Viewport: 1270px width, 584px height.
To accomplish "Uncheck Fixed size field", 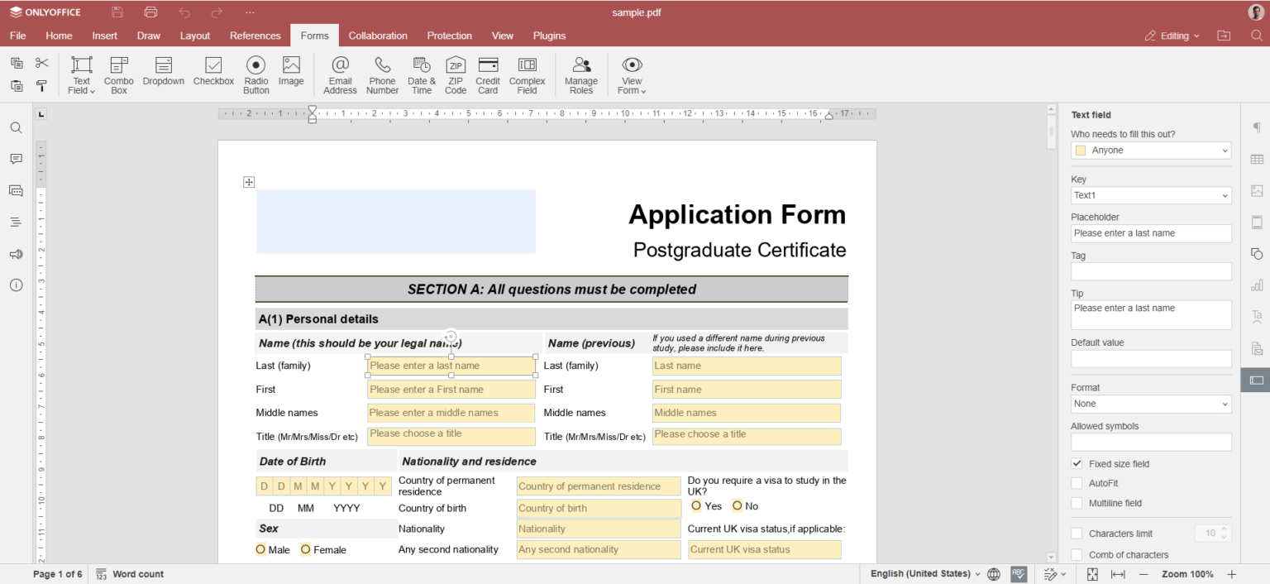I will point(1077,463).
